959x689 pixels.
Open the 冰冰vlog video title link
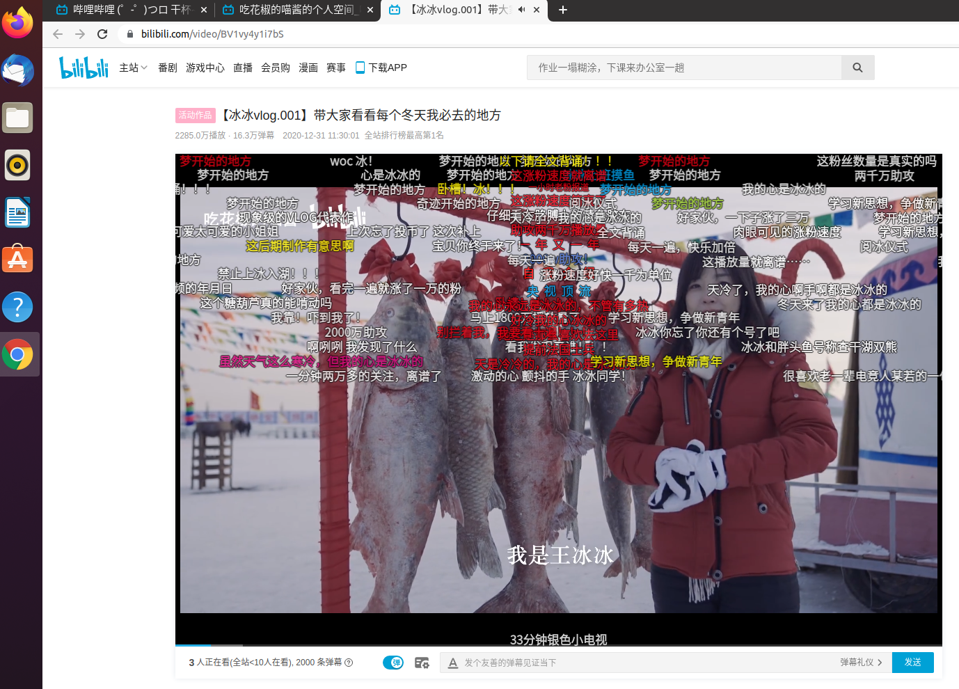pyautogui.click(x=362, y=115)
